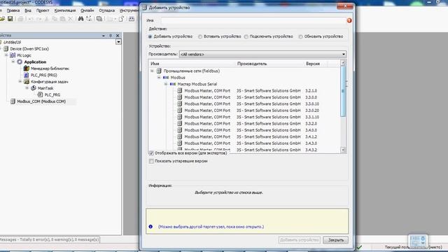Open the devices panel dropdown arrow at right
The height and width of the screenshot is (252, 448).
tap(118, 42)
